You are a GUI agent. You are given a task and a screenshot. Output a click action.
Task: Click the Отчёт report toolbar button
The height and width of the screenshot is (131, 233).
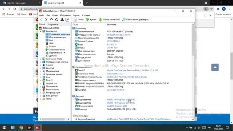(x=79, y=20)
